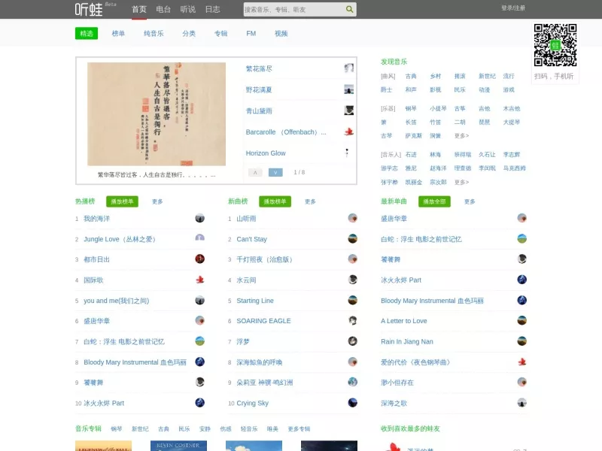Open 更多 next to 新曲榜
The height and width of the screenshot is (451, 602).
point(310,201)
